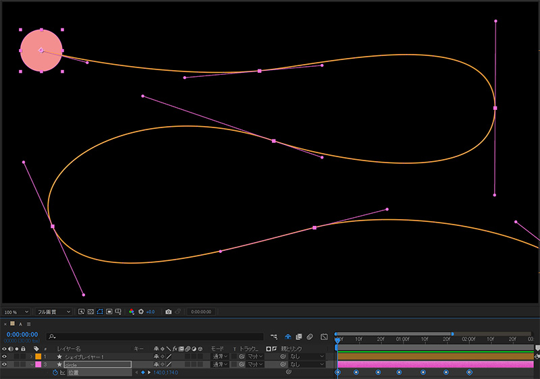Collapse the circle layer properties

coord(31,364)
